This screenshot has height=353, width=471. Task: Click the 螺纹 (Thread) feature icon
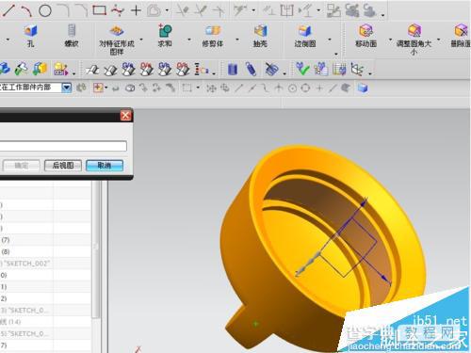click(x=72, y=31)
